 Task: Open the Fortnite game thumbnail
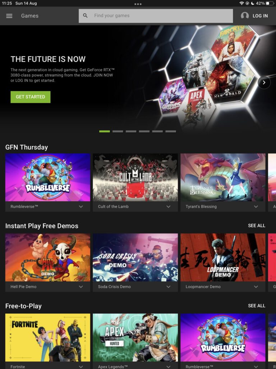[48, 337]
